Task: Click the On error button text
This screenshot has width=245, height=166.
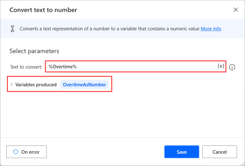Action: pyautogui.click(x=30, y=152)
